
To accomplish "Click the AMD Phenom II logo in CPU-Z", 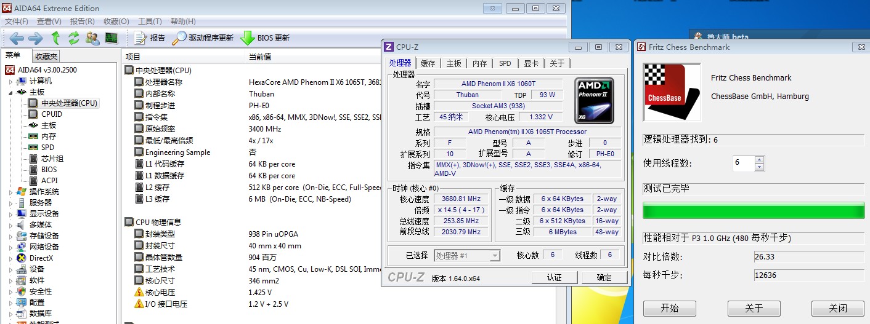I will [x=595, y=100].
